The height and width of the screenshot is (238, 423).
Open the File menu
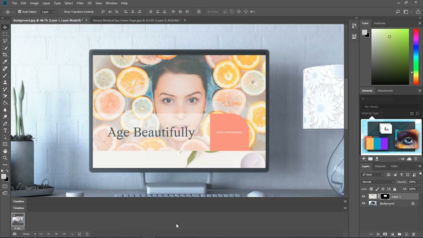(15, 3)
